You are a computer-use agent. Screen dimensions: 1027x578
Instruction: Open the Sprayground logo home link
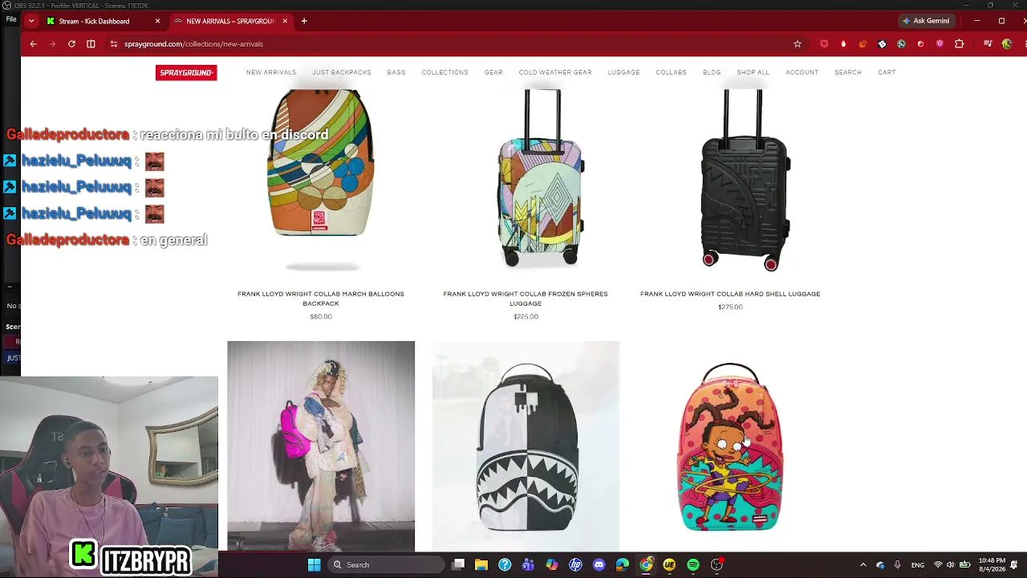[x=186, y=72]
